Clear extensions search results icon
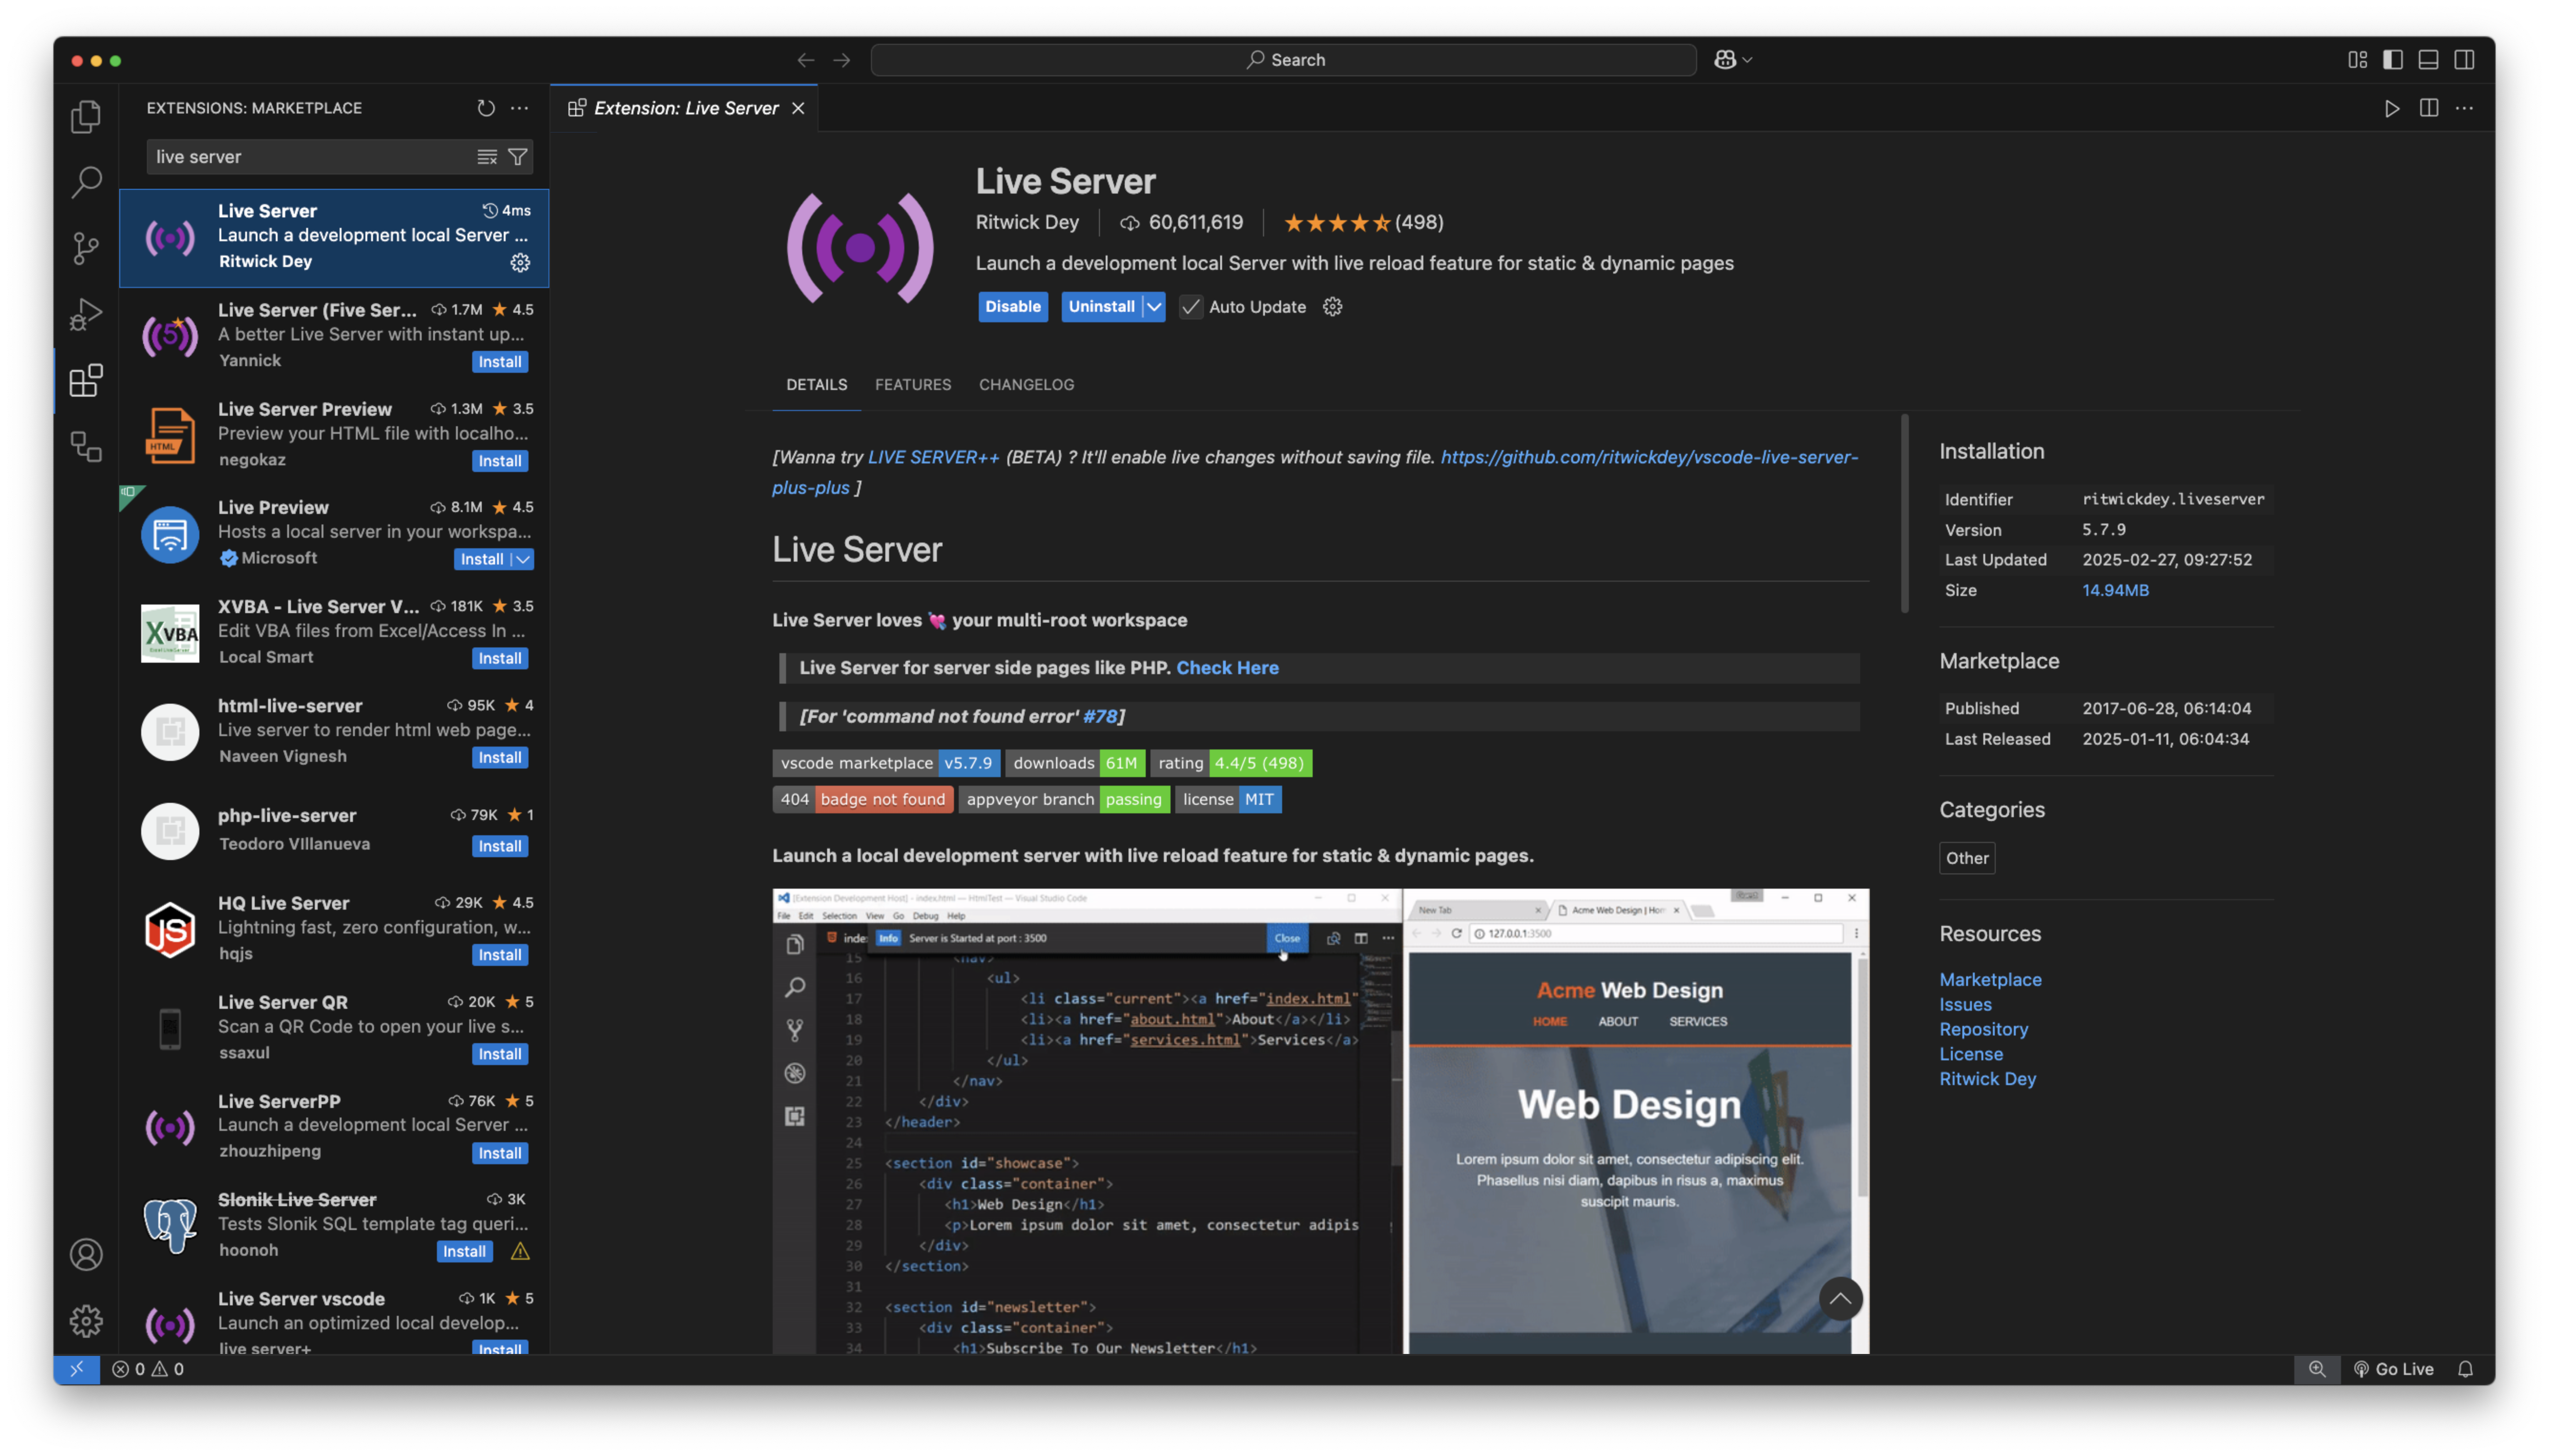This screenshot has height=1456, width=2549. (x=487, y=157)
